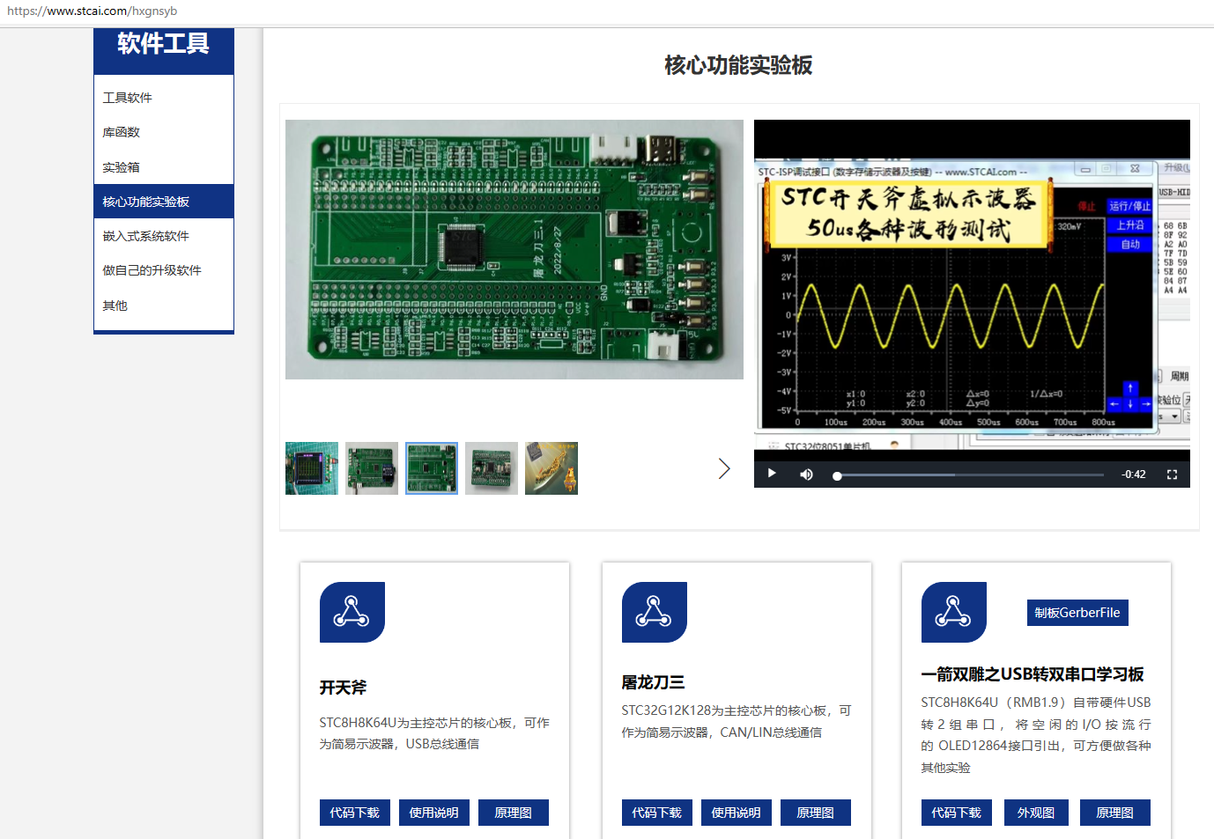Select the 核心功能实验板 menu item

pyautogui.click(x=164, y=202)
